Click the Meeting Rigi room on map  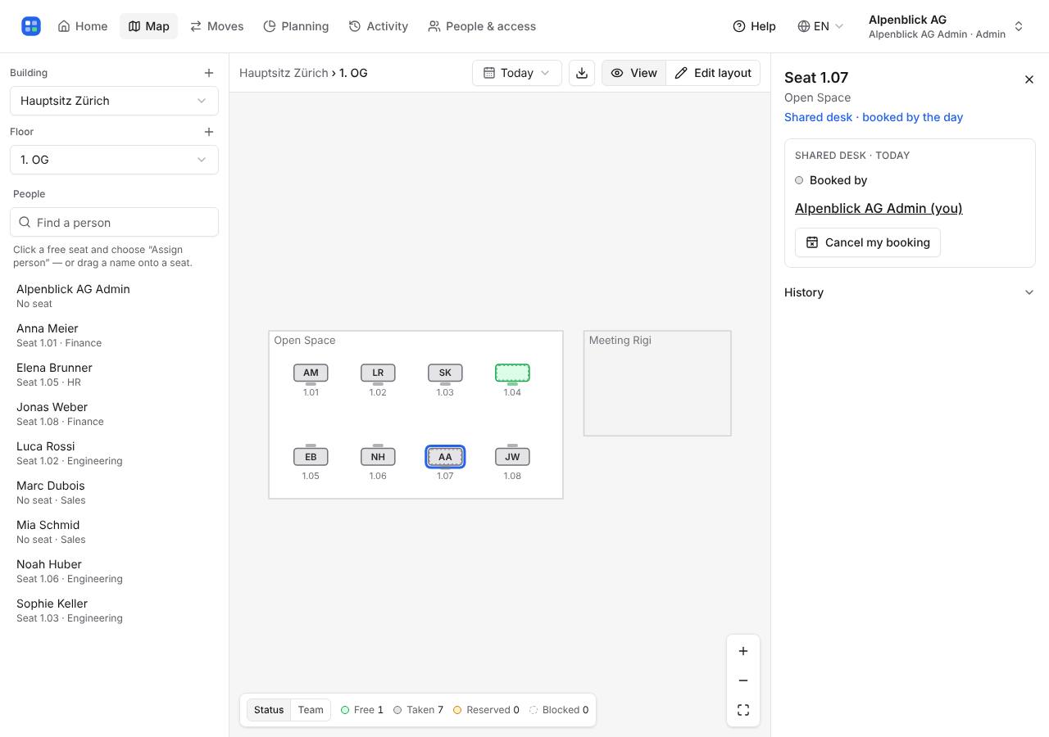point(657,383)
